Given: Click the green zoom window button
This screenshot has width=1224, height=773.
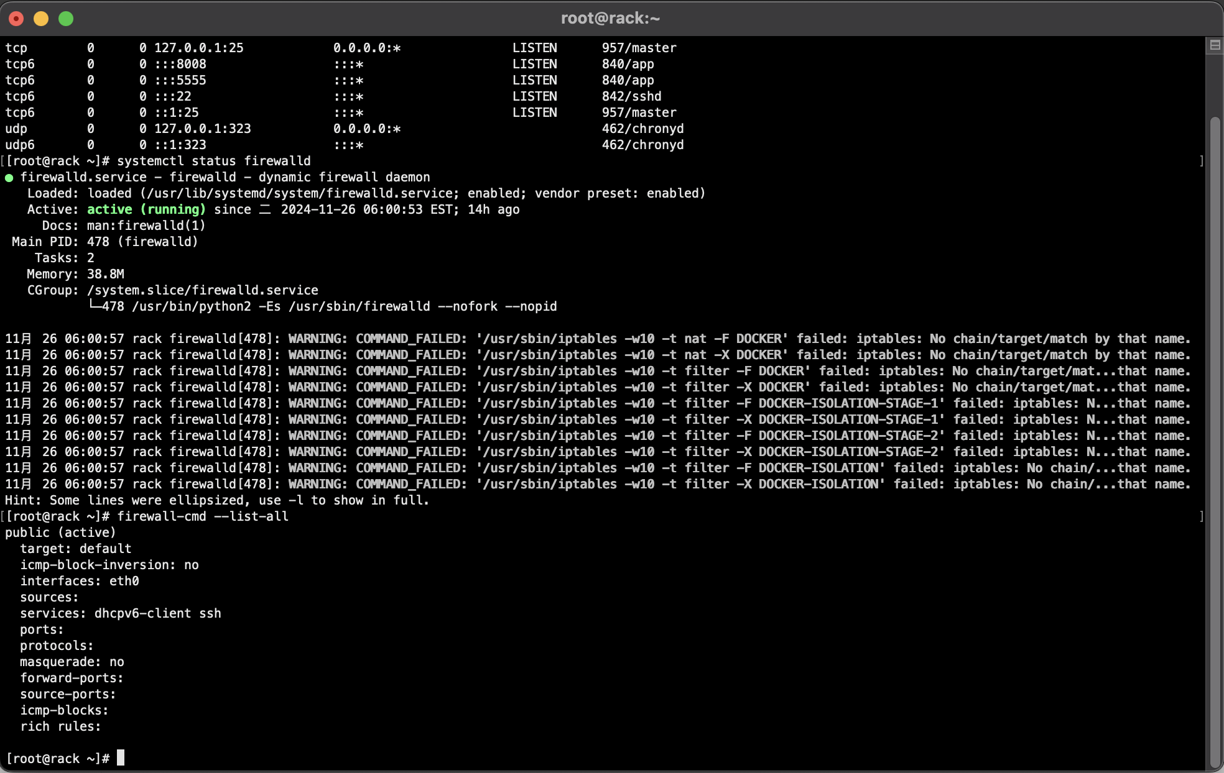Looking at the screenshot, I should pyautogui.click(x=66, y=19).
